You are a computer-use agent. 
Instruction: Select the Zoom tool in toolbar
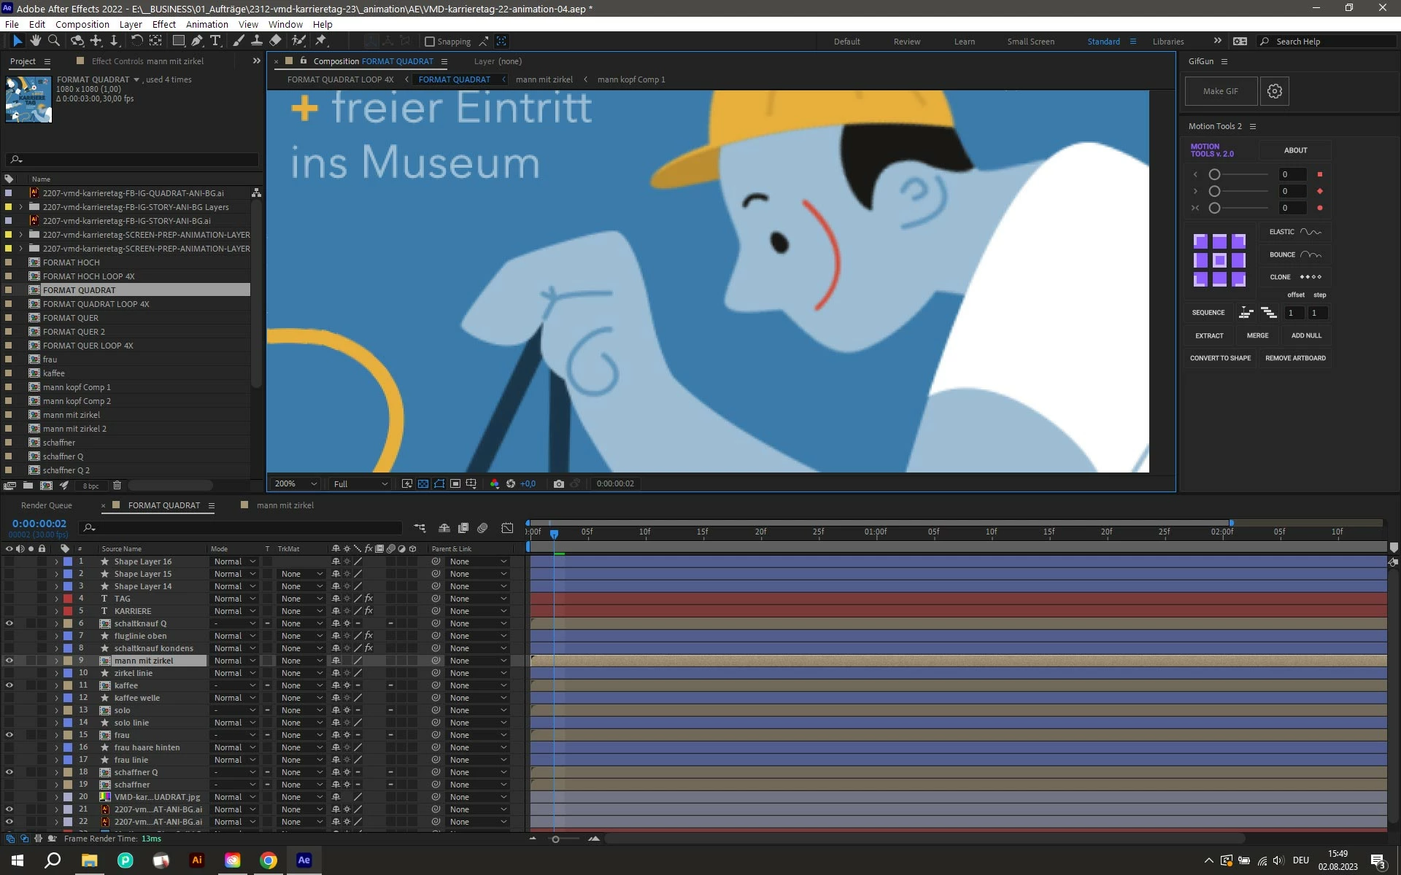tap(53, 41)
